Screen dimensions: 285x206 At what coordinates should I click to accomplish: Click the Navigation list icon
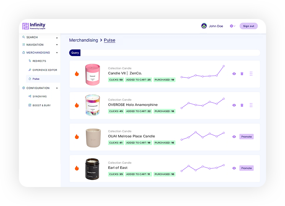pos(23,45)
